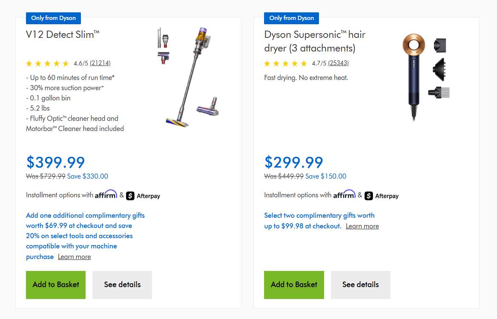This screenshot has width=497, height=319.
Task: Click the star rating of V12 Detect Slim
Action: click(47, 64)
